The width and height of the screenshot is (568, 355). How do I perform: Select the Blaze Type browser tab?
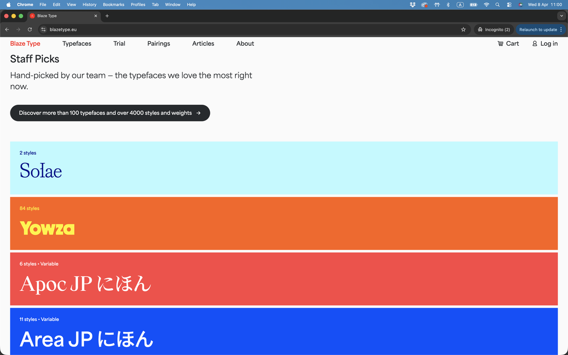click(x=64, y=16)
